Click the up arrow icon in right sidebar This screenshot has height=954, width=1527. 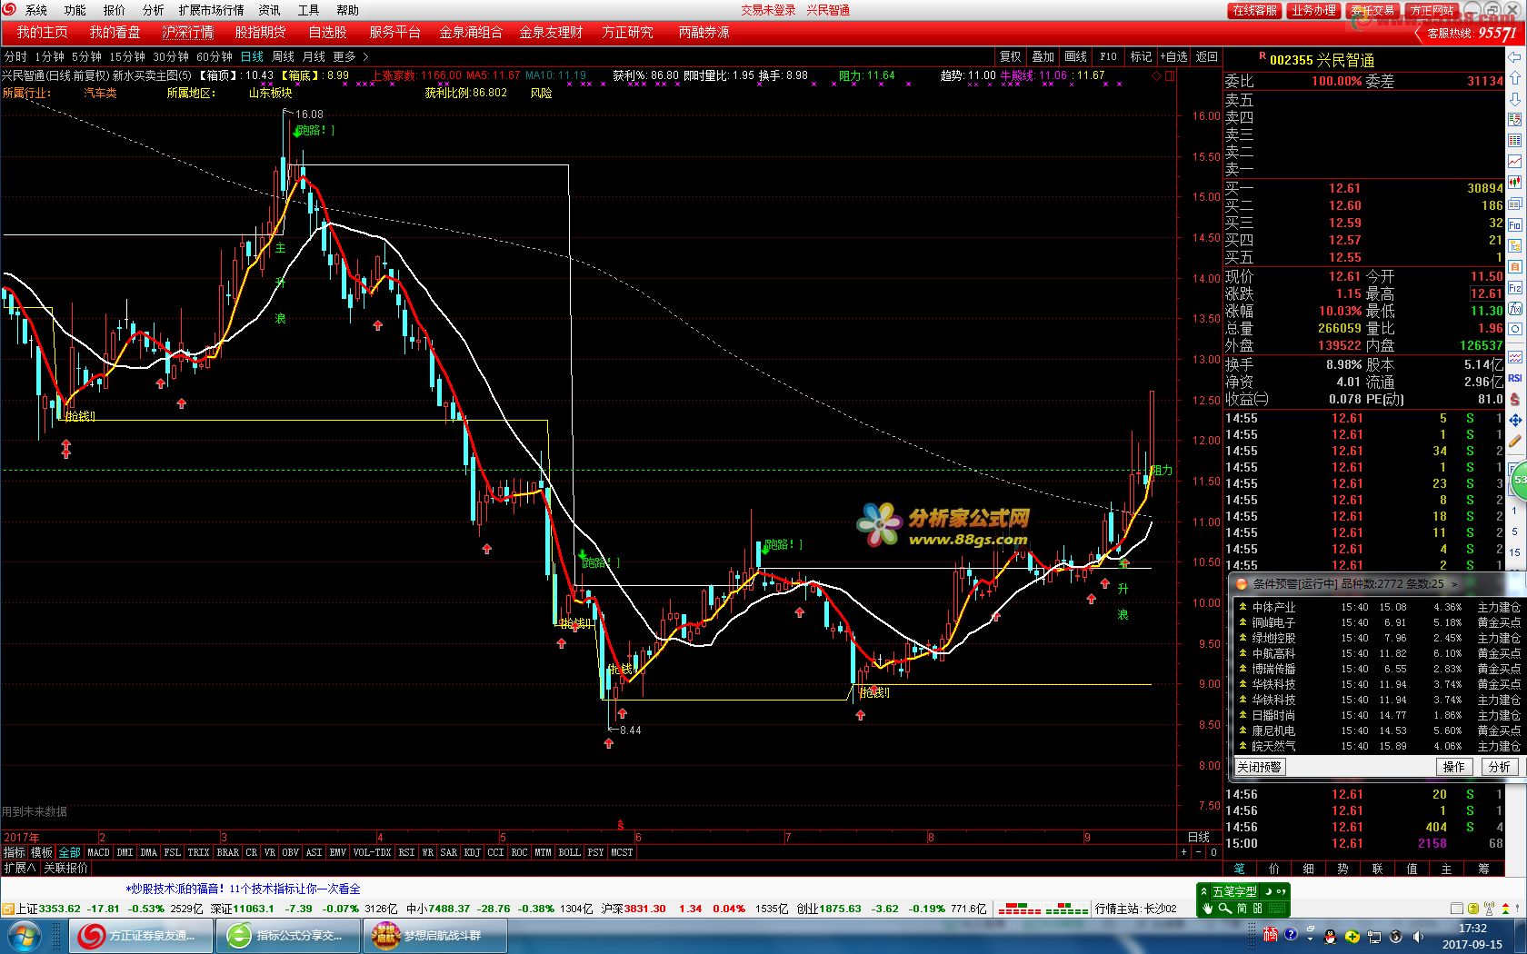click(1515, 78)
